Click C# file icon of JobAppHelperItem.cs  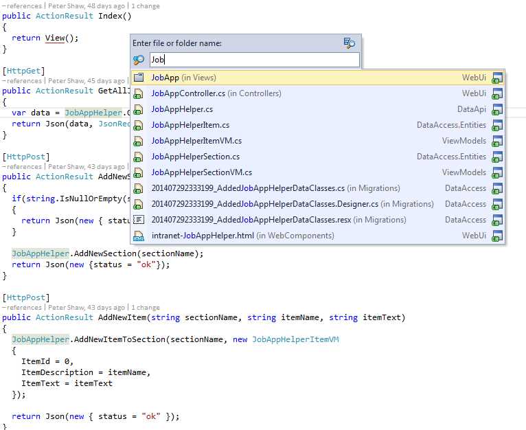[138, 125]
